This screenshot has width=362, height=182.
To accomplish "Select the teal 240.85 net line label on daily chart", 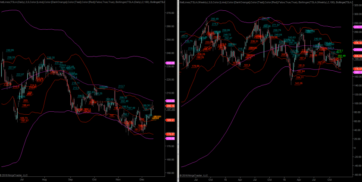I will (10, 50).
